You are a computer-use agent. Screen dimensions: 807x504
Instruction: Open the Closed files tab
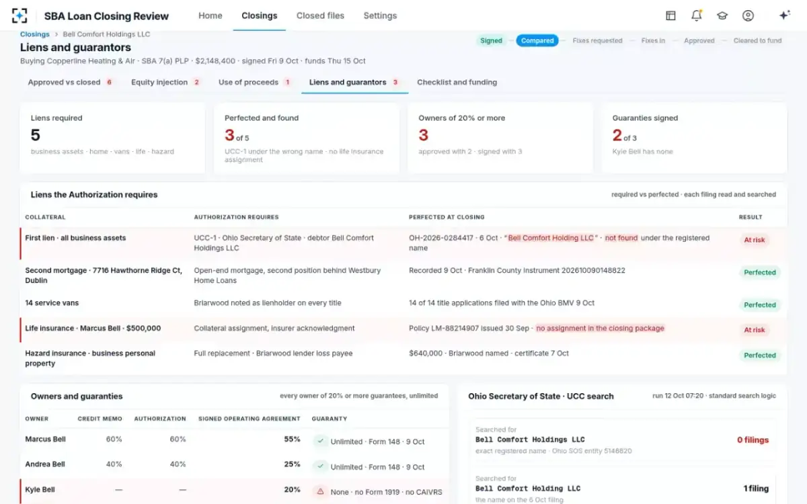pos(320,15)
